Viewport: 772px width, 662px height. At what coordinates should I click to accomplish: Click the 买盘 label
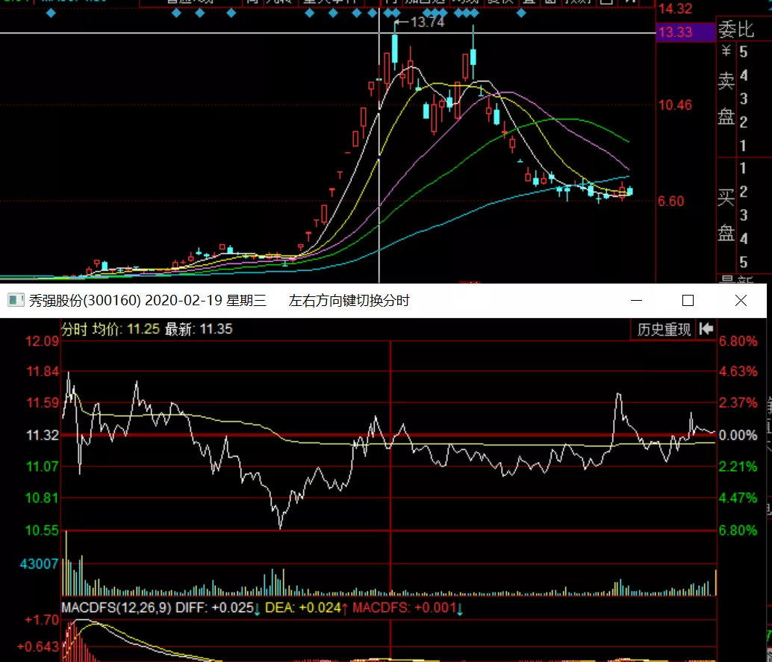[726, 215]
